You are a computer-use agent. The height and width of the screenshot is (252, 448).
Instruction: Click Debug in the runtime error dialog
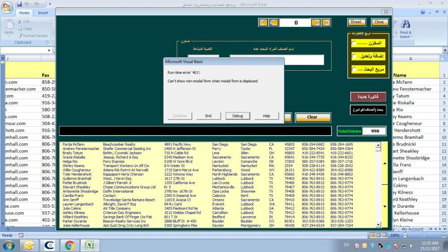click(x=237, y=116)
